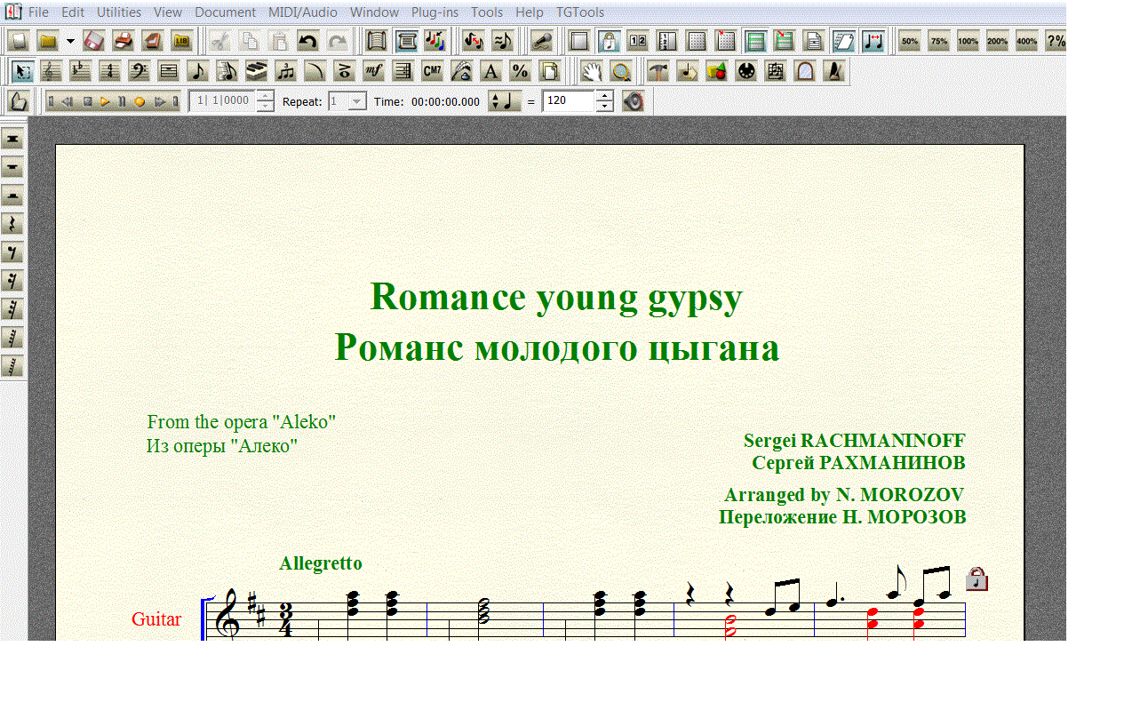Viewport: 1132px width, 726px height.
Task: Select the Speedy Entry tool
Action: point(227,71)
